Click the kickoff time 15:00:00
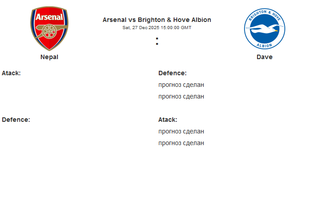 click(x=167, y=28)
